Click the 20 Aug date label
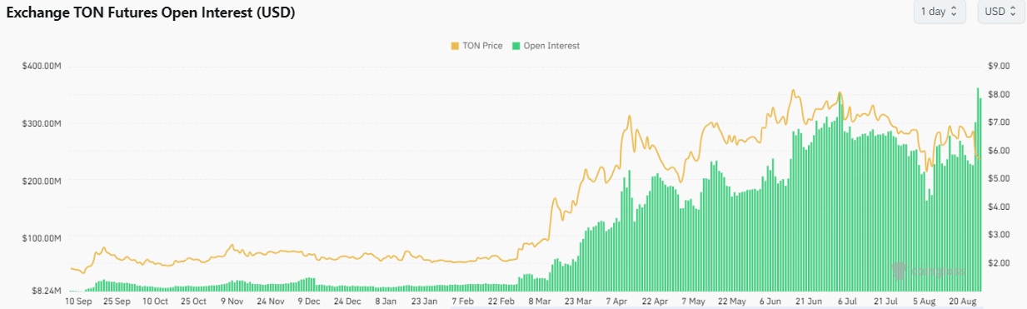The width and height of the screenshot is (1027, 309). [963, 302]
